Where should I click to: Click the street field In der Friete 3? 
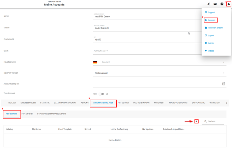coord(147,28)
